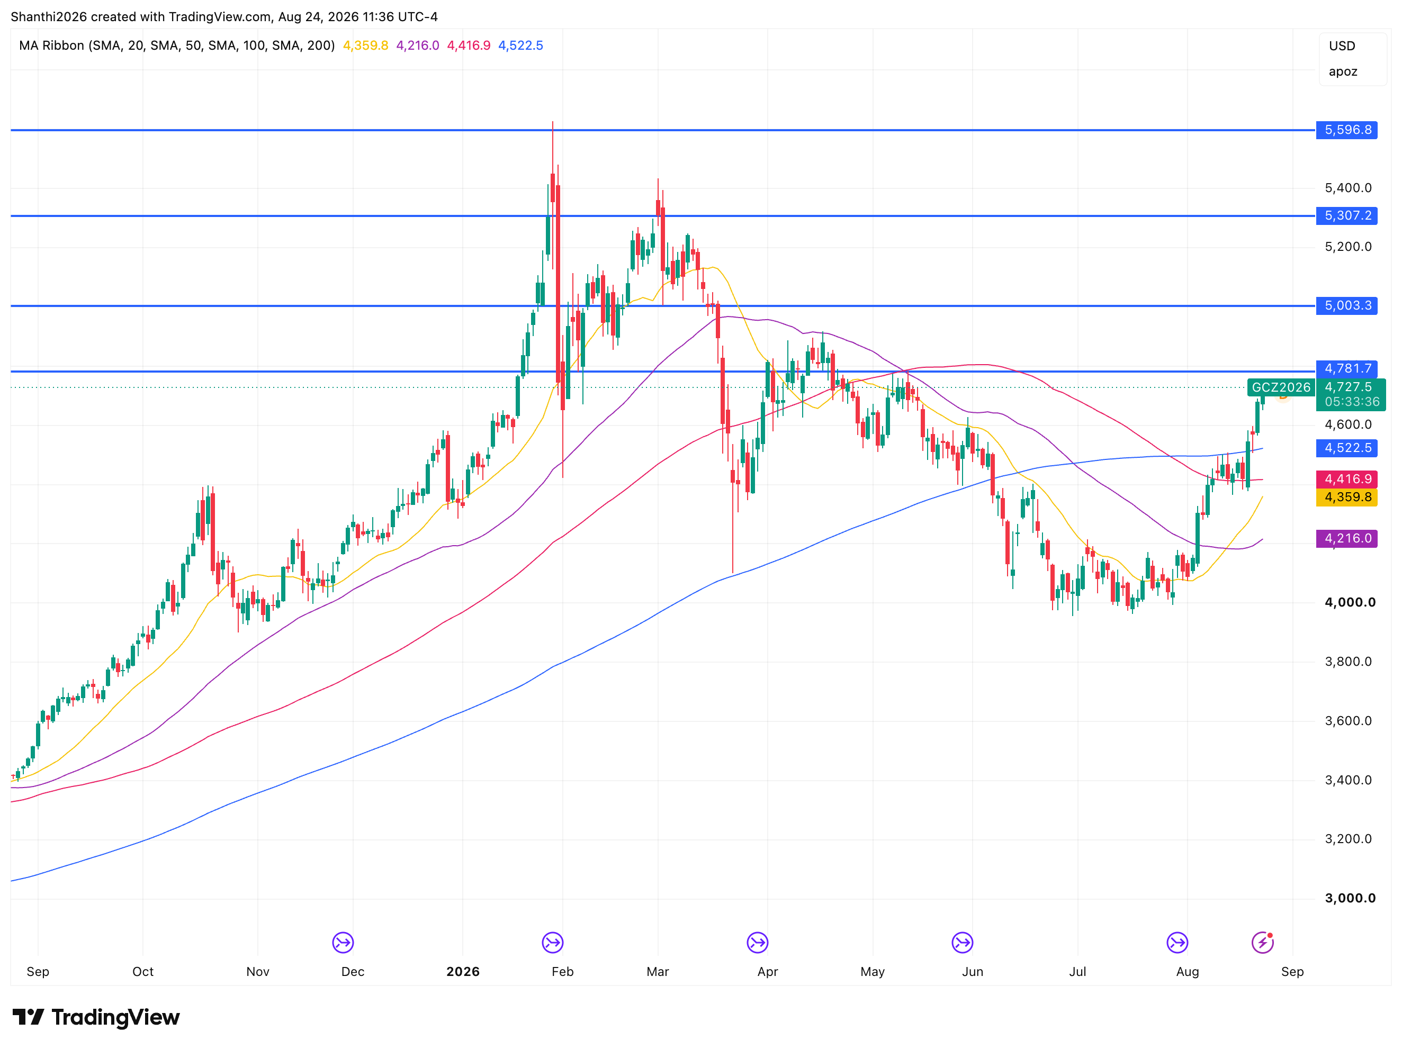Viewport: 1402px width, 1049px height.
Task: Click the Mar label on time axis
Action: [657, 972]
